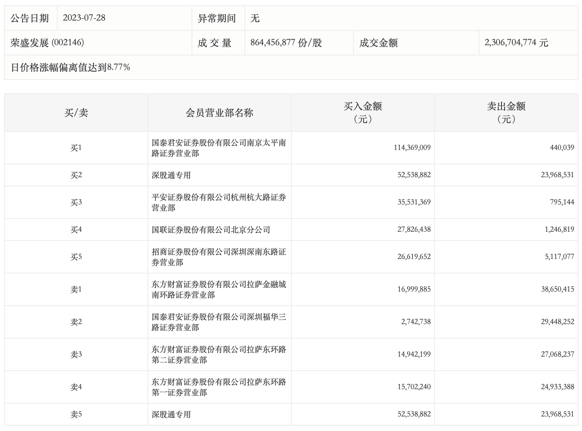Click 深股通专用 in the 买2 row
The image size is (582, 431).
(x=171, y=175)
